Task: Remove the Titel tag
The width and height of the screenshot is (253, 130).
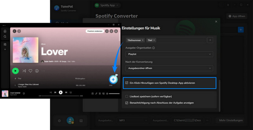Action: [x=154, y=40]
